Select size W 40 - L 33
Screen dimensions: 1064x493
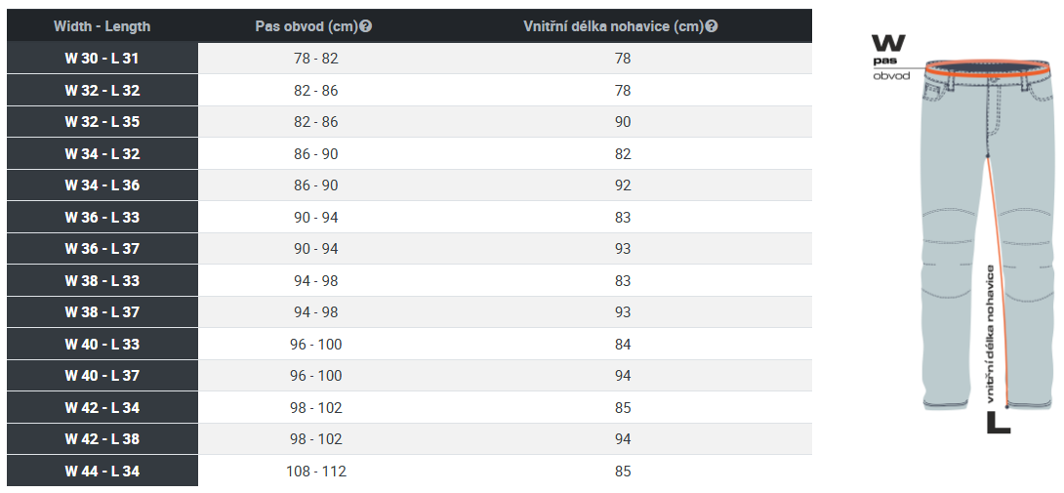pos(409,345)
